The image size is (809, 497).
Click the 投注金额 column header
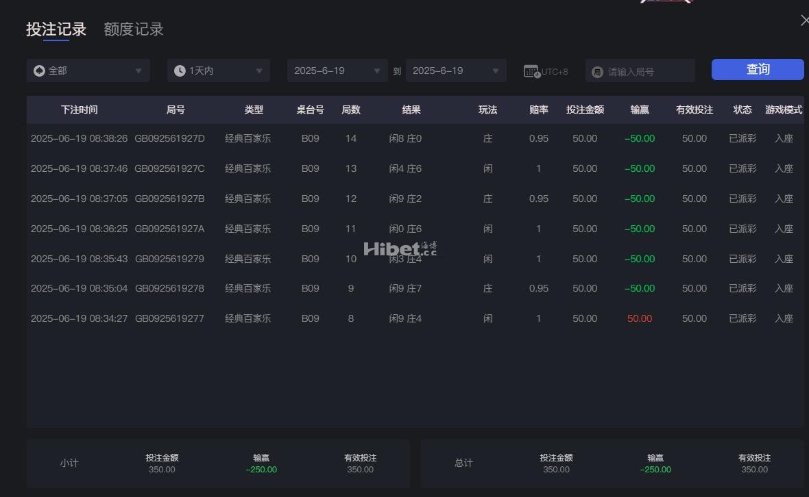point(585,110)
